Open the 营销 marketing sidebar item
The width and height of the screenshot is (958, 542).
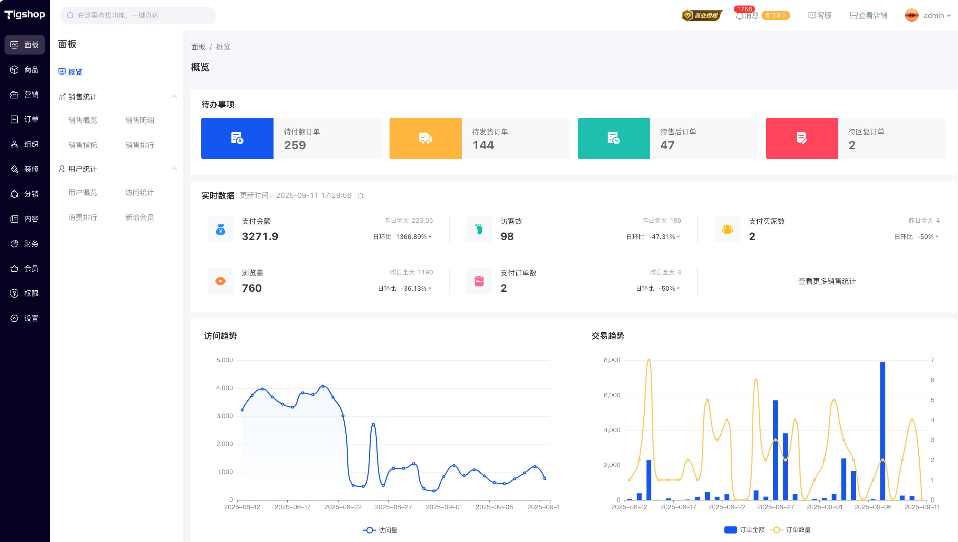[25, 95]
